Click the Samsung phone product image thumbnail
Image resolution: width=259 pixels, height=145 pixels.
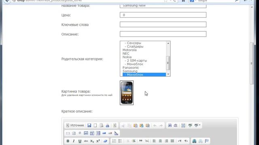coord(127,93)
